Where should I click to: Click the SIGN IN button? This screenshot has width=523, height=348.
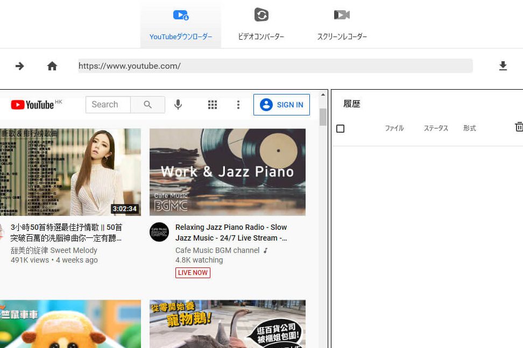(x=281, y=105)
